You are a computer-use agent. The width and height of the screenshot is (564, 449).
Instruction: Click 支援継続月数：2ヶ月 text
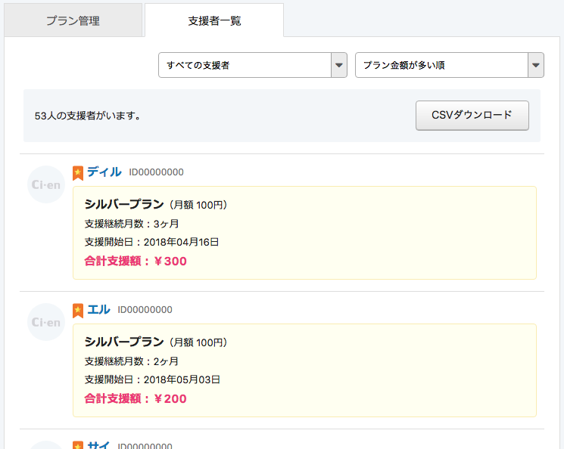tap(132, 361)
